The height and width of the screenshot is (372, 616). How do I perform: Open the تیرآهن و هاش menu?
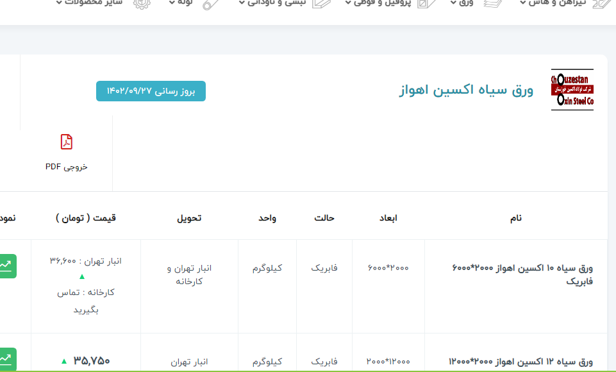553,3
